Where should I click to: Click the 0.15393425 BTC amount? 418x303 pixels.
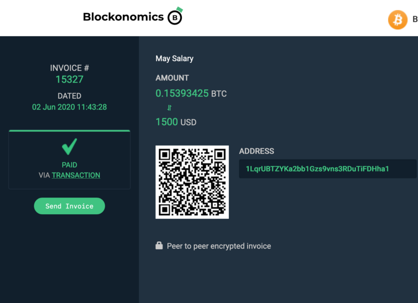click(191, 94)
